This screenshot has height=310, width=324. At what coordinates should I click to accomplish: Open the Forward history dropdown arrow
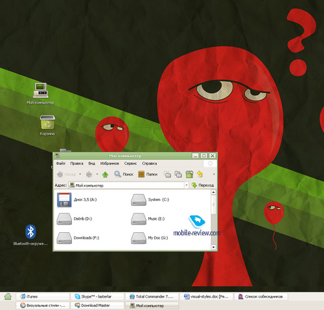tap(97, 174)
